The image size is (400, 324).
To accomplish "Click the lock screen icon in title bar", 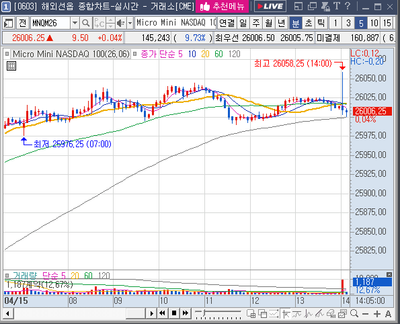I will 325,6.
